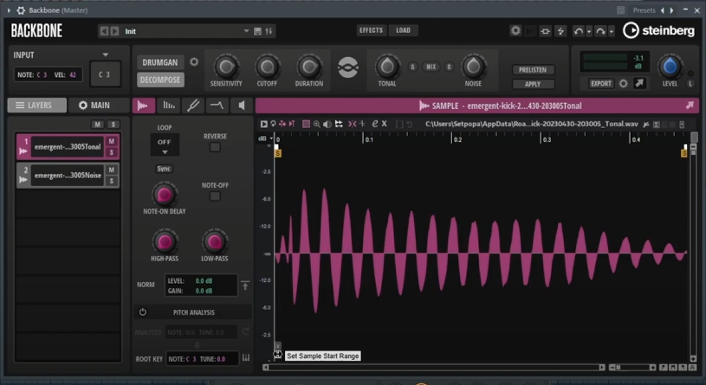Solo the Noise component with its S button
Viewport: 706px width, 385px height.
coord(449,67)
